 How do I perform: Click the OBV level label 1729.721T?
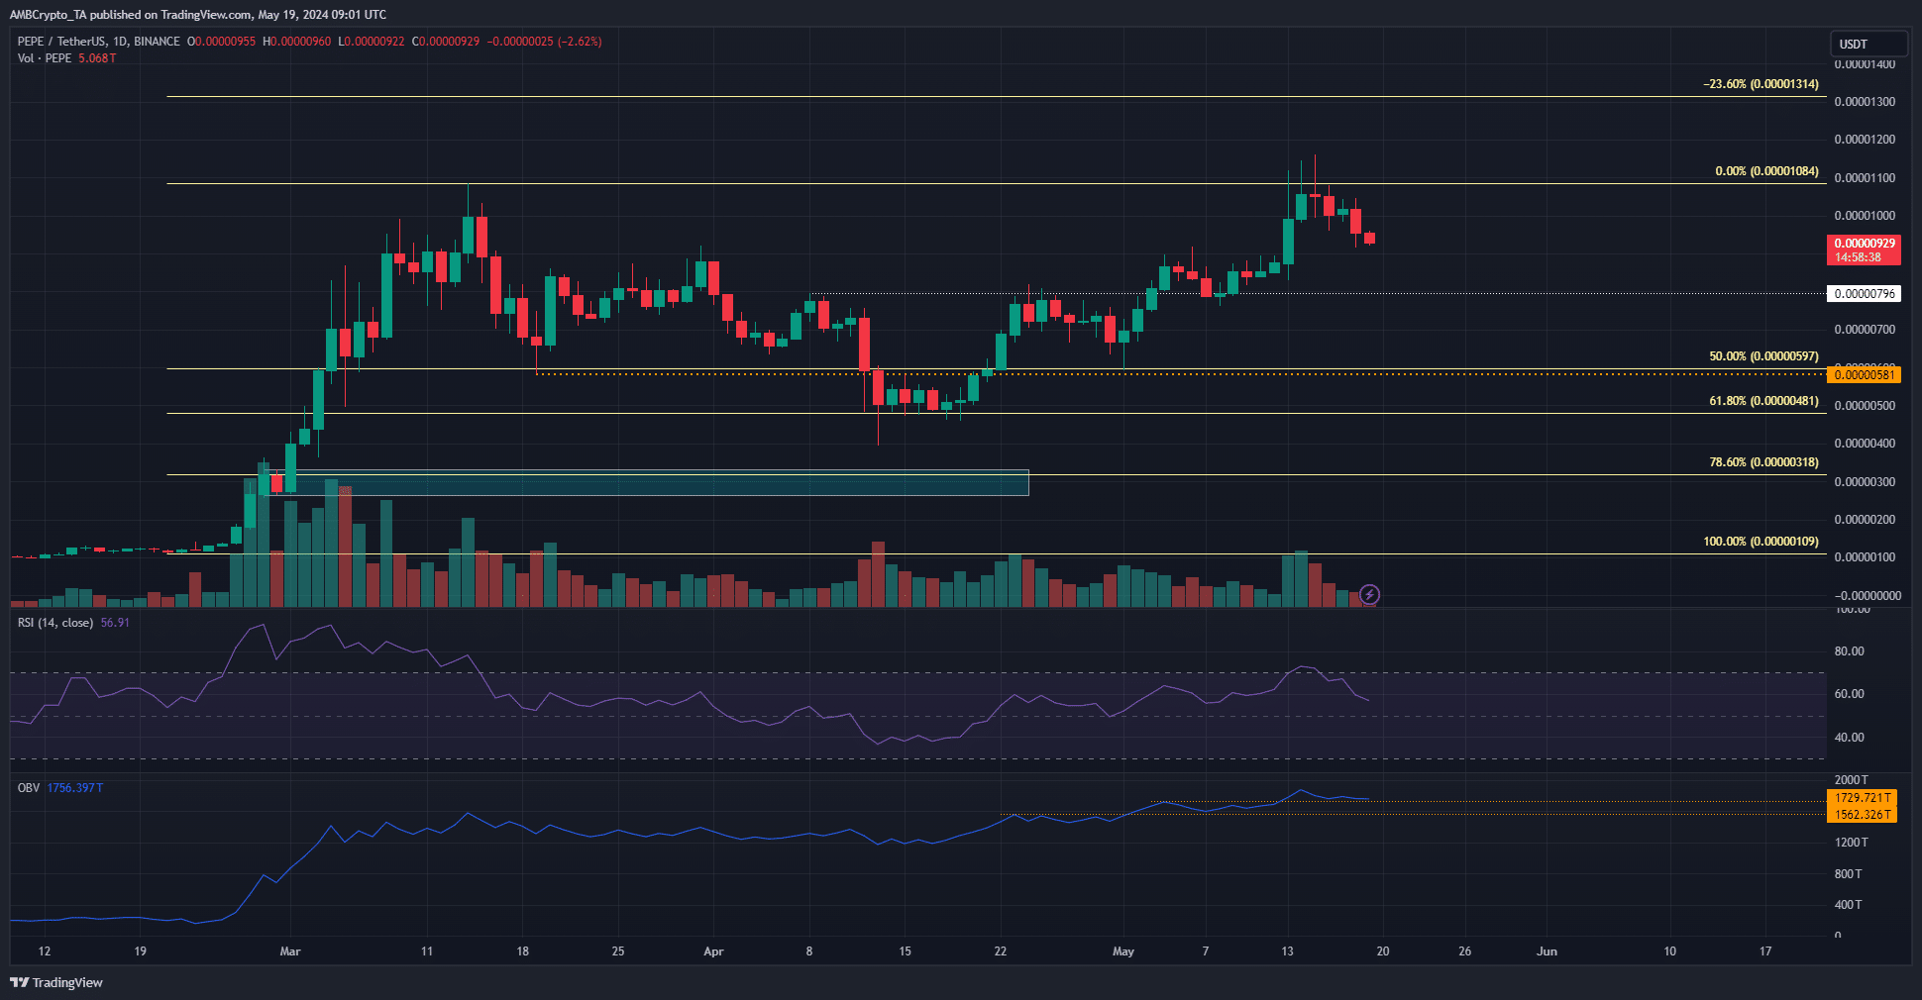click(1863, 797)
